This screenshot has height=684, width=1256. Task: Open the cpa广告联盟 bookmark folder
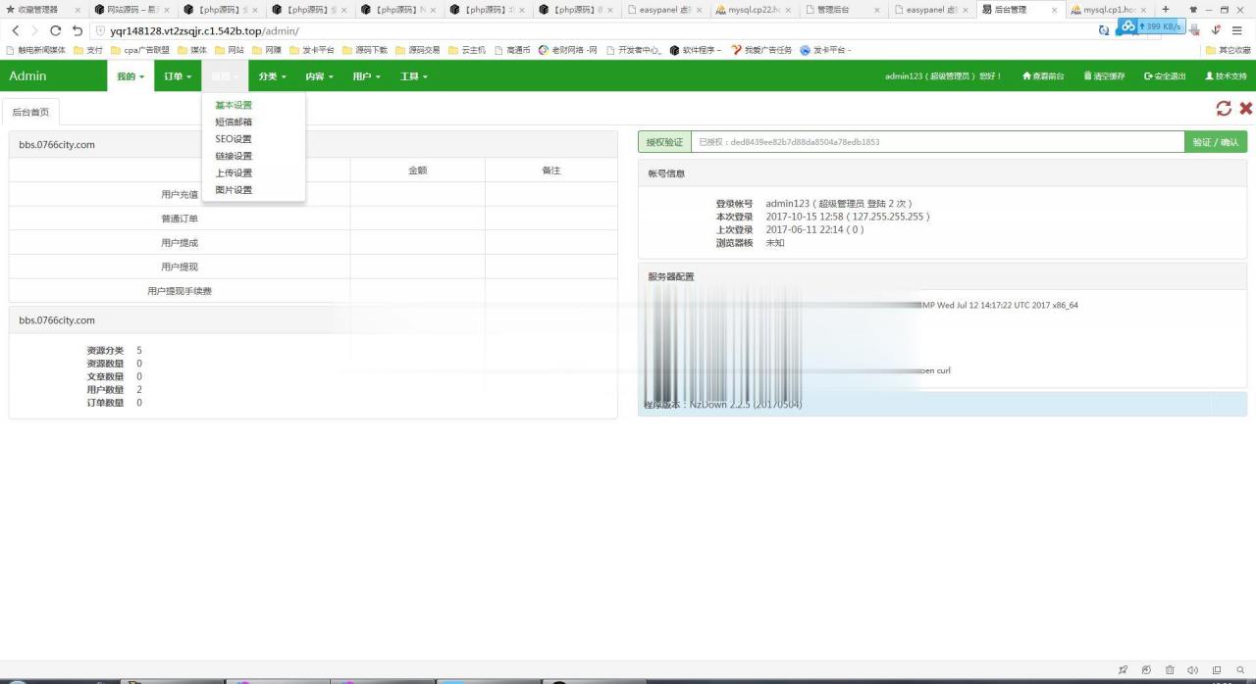(x=140, y=50)
